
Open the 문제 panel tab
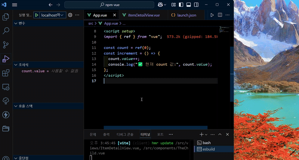(x=93, y=135)
